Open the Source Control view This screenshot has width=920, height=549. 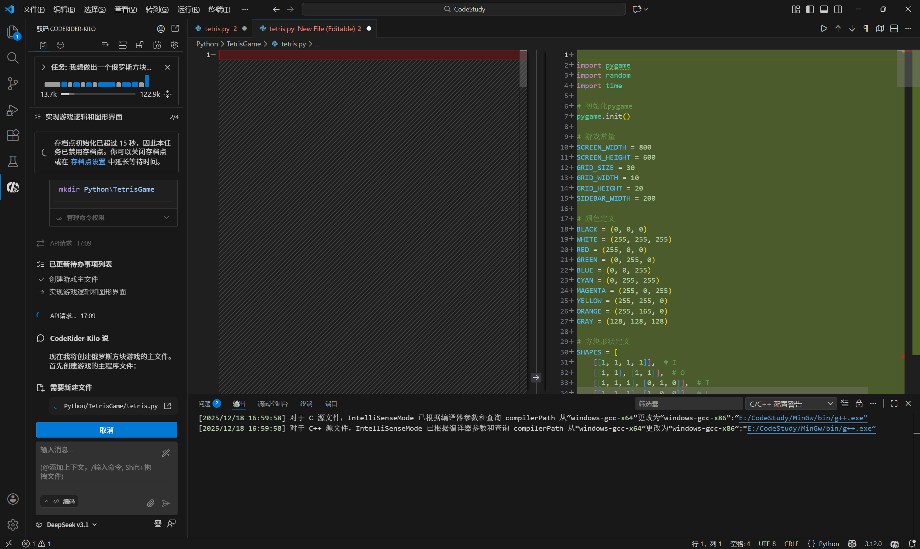[x=13, y=84]
